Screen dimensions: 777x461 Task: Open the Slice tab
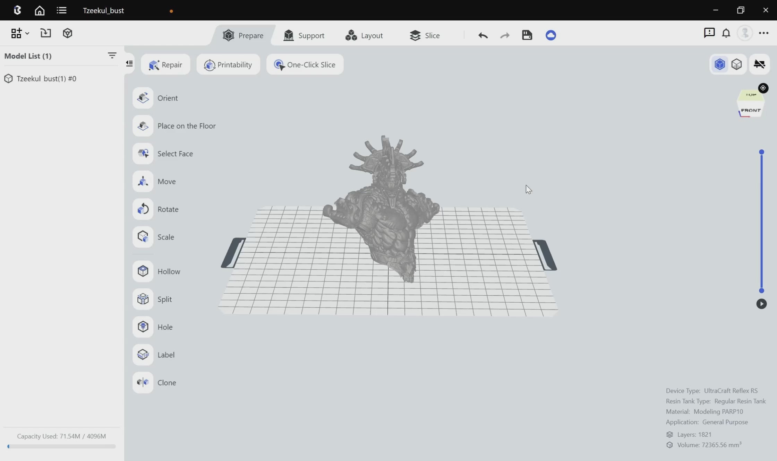425,35
